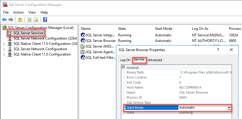Select the SQL Full-text Filter service icon

pyautogui.click(x=83, y=58)
